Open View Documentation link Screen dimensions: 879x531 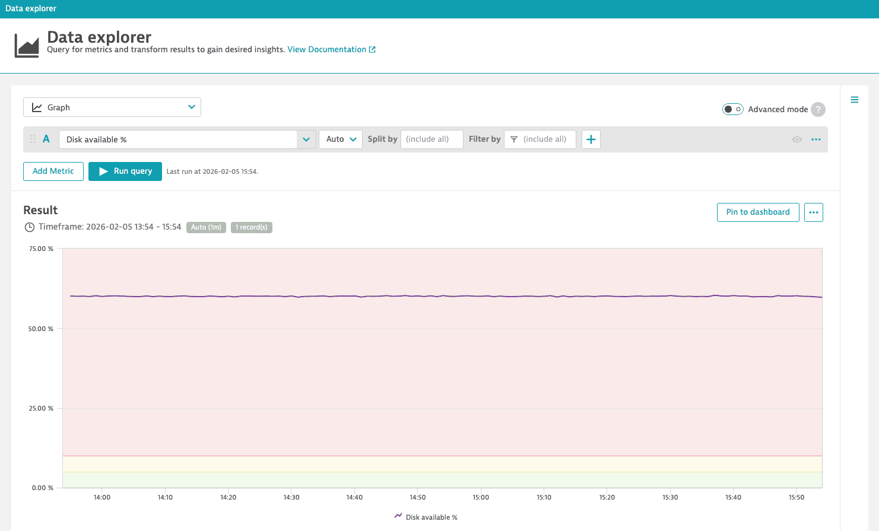(327, 49)
